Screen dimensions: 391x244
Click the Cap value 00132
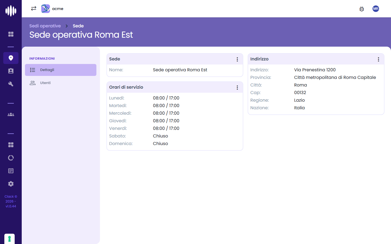coord(300,92)
